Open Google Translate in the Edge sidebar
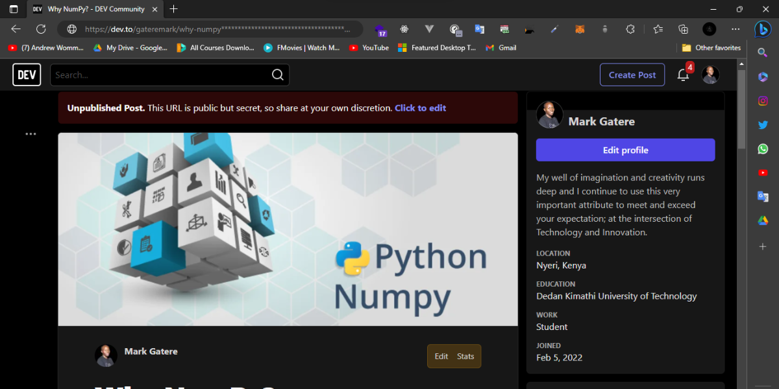This screenshot has width=779, height=389. pos(763,196)
